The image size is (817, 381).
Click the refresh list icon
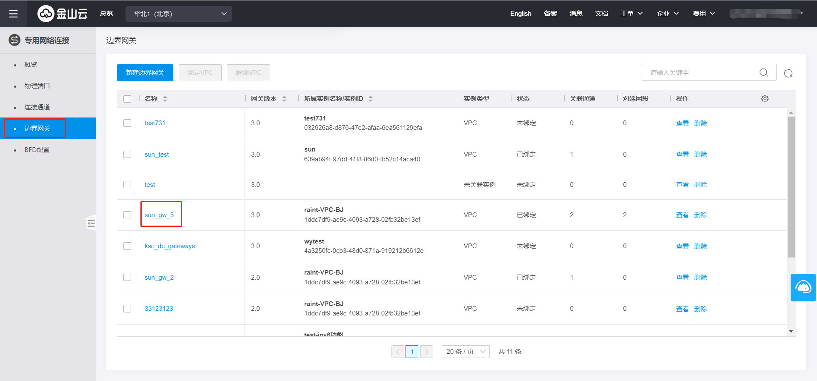point(788,73)
